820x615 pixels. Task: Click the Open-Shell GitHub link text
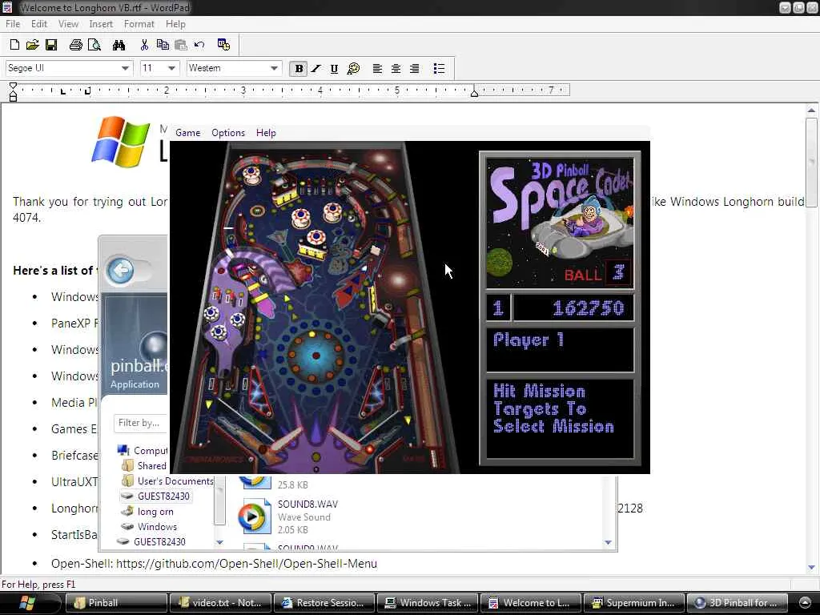pos(247,564)
